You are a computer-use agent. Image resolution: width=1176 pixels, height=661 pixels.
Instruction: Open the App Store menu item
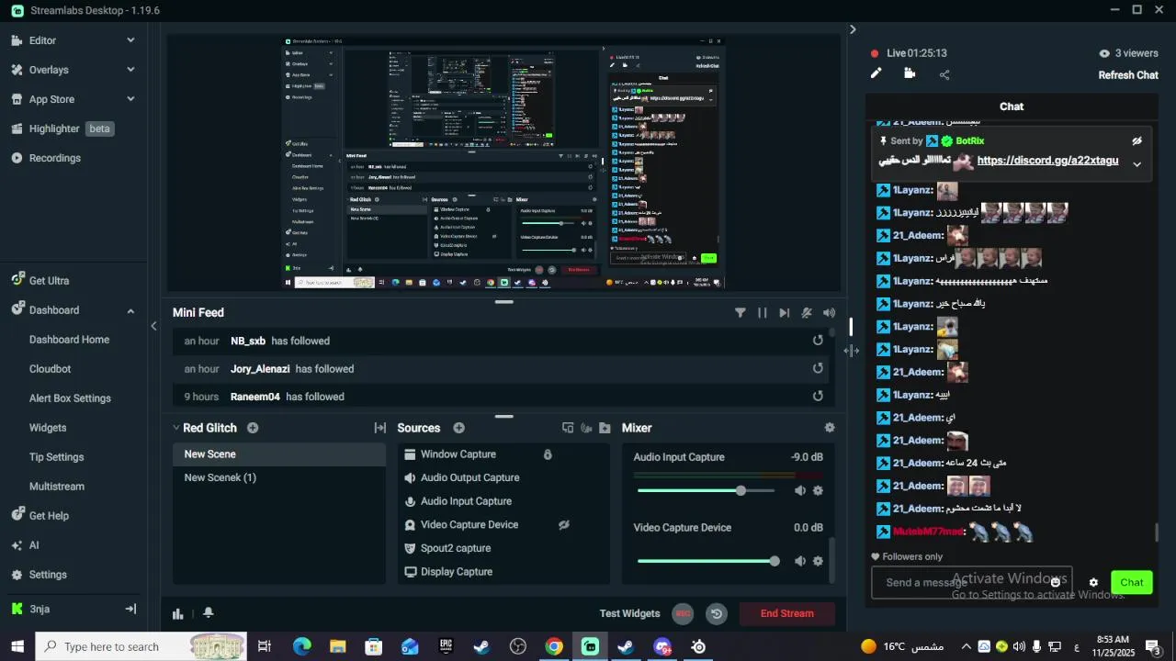pyautogui.click(x=51, y=99)
